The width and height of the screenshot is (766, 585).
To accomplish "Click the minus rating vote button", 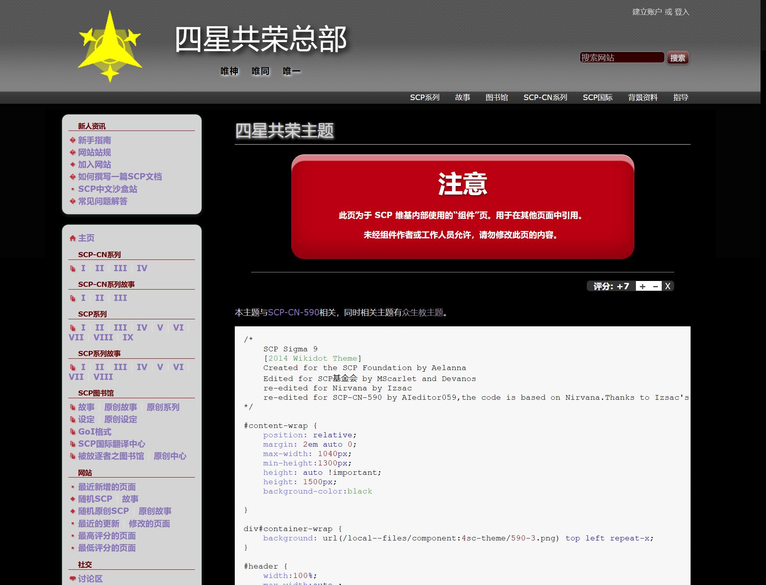I will (x=655, y=286).
